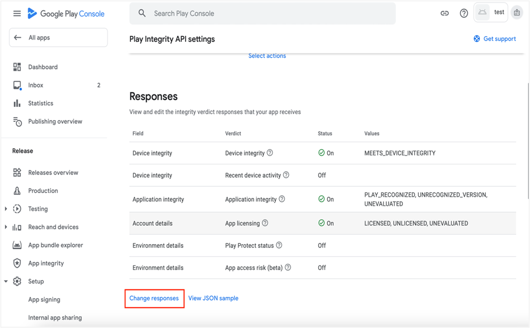Open the account profile icon
The image size is (530, 328).
[517, 13]
